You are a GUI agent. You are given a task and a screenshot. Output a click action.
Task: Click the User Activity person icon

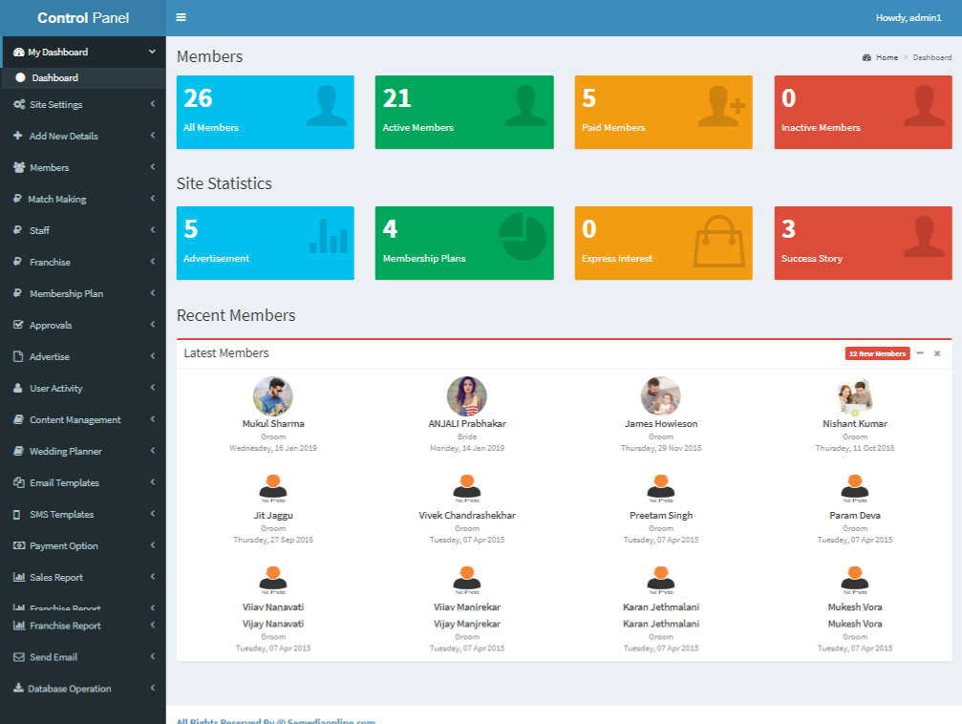point(18,388)
